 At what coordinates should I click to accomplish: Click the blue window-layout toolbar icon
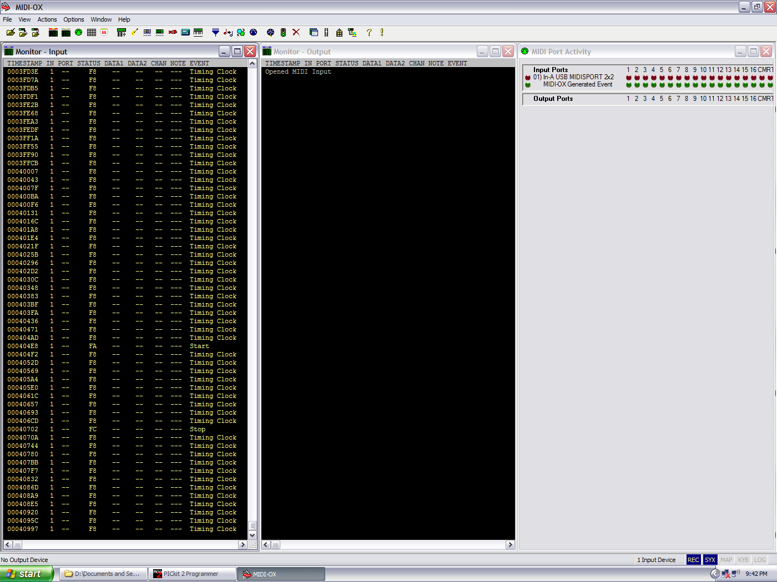[314, 32]
